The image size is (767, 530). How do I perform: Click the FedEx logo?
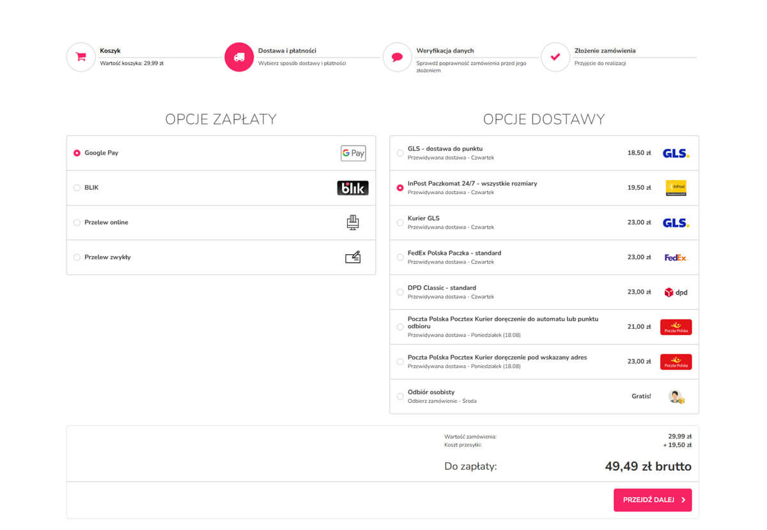point(676,257)
